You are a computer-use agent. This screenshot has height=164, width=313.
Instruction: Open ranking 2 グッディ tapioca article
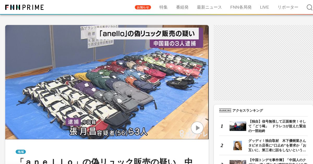(277, 146)
